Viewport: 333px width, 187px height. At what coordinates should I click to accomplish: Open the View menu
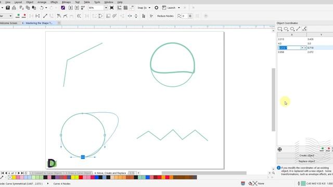click(x=8, y=2)
